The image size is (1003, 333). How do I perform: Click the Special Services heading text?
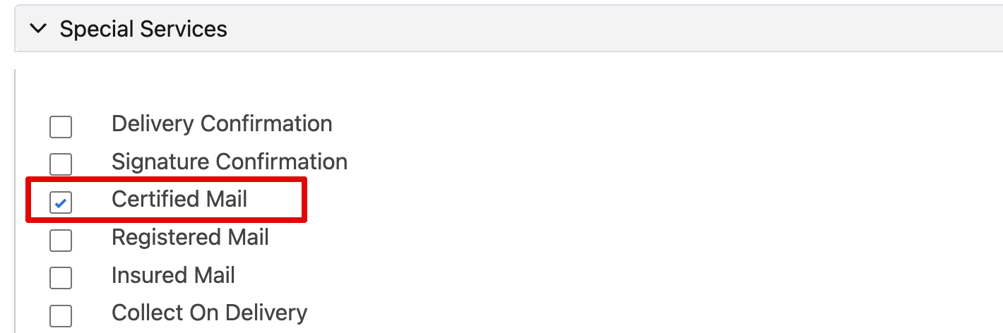coord(143,29)
